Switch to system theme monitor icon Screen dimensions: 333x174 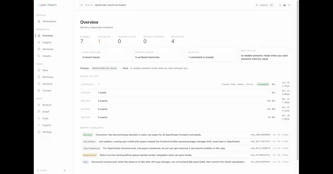coord(285,5)
